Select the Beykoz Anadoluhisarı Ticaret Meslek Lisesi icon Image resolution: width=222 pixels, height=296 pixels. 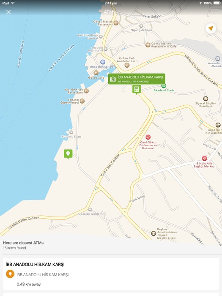153,233
